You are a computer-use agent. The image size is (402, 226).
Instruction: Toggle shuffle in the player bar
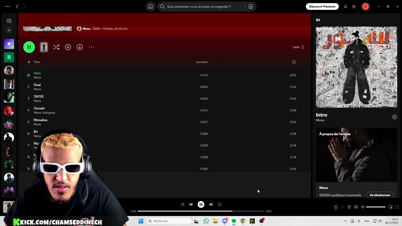[182, 204]
